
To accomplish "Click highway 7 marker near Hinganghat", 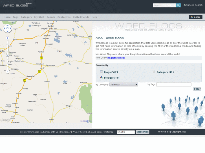I will (x=25, y=80).
